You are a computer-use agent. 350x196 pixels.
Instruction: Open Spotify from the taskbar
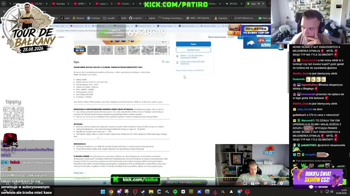pyautogui.click(x=175, y=192)
